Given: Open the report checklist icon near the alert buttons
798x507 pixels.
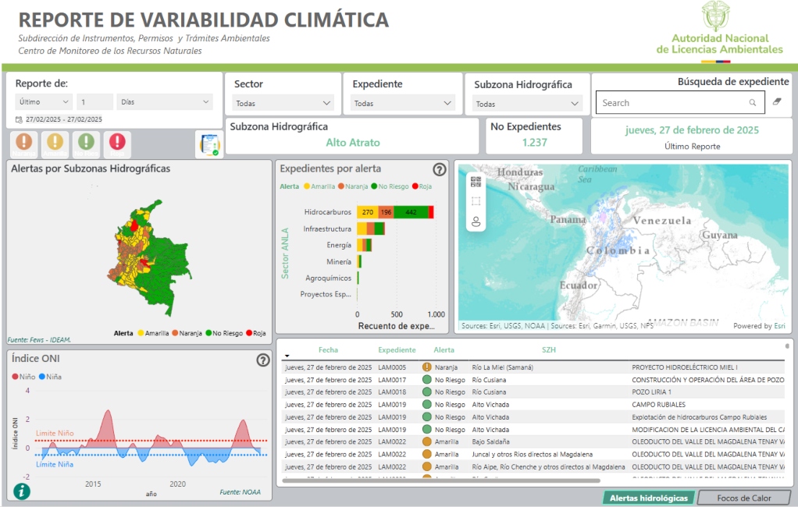Looking at the screenshot, I should [209, 144].
